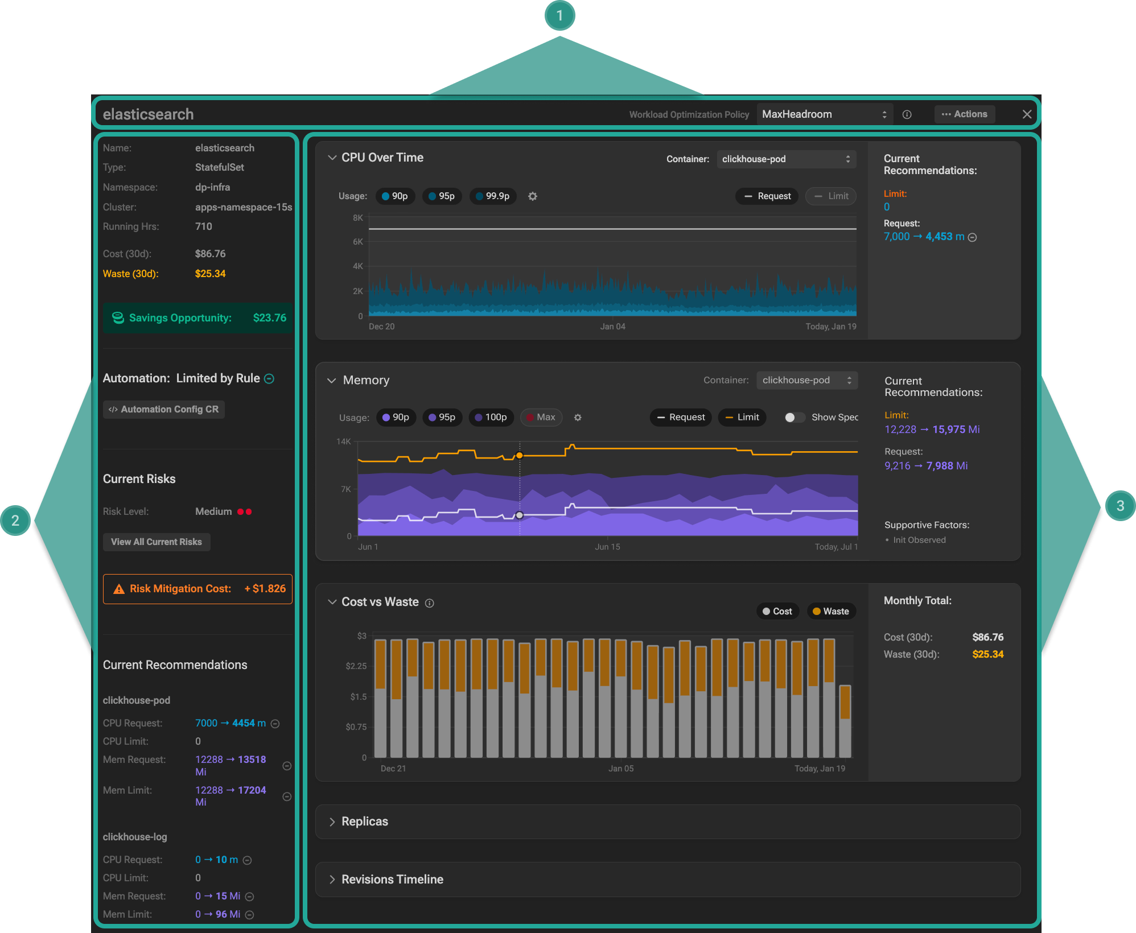Viewport: 1136px width, 933px height.
Task: Open Memory usage settings gear
Action: point(578,418)
